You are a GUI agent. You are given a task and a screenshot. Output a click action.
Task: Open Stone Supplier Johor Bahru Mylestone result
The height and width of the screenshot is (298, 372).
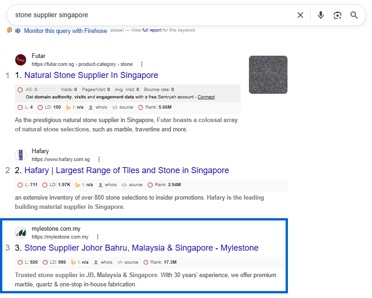tap(141, 248)
